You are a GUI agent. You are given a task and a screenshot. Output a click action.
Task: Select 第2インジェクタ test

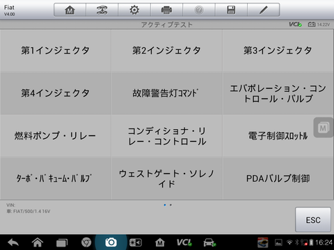166,51
